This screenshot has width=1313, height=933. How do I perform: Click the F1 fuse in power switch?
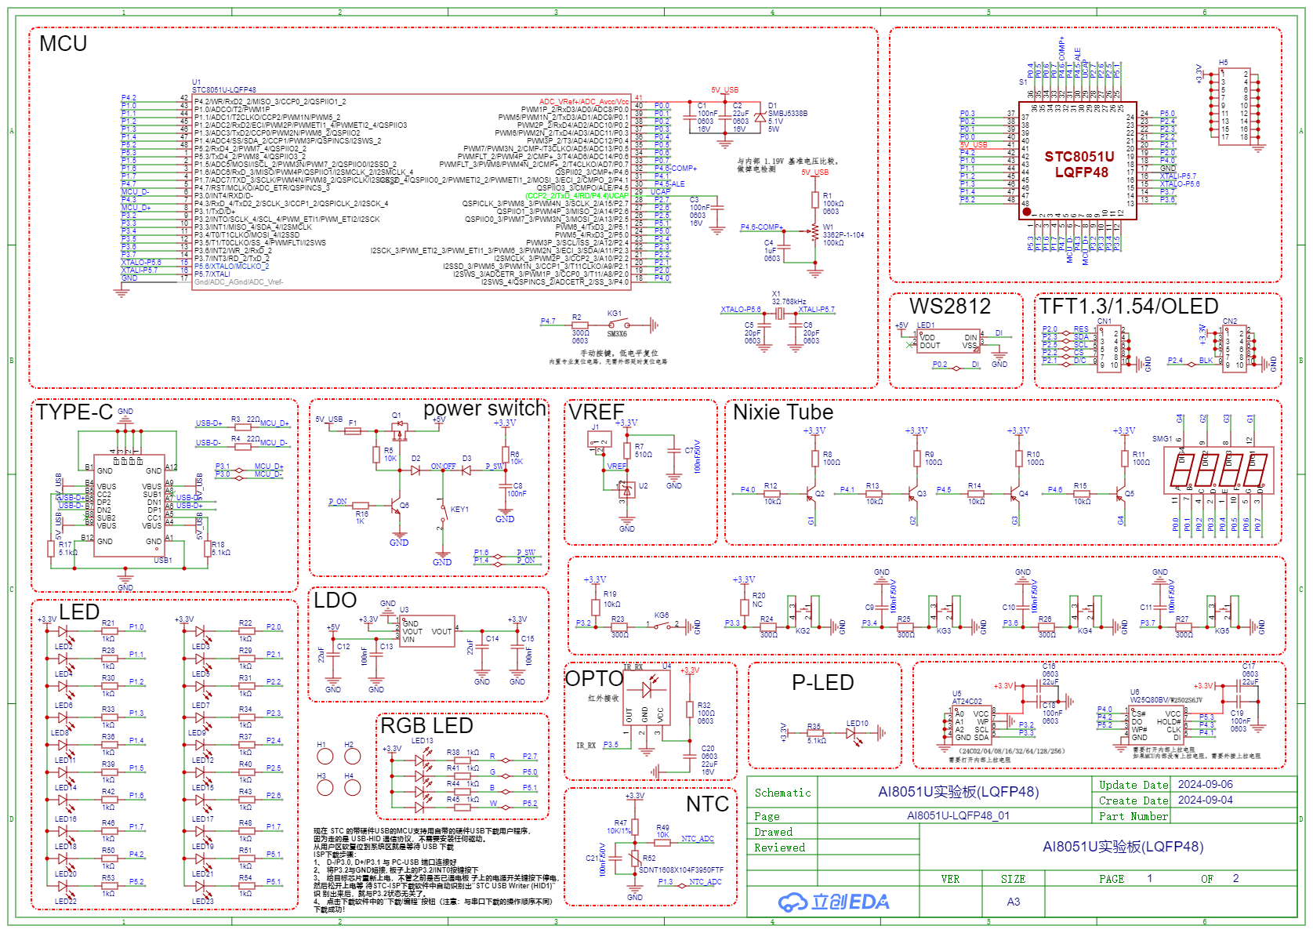353,431
